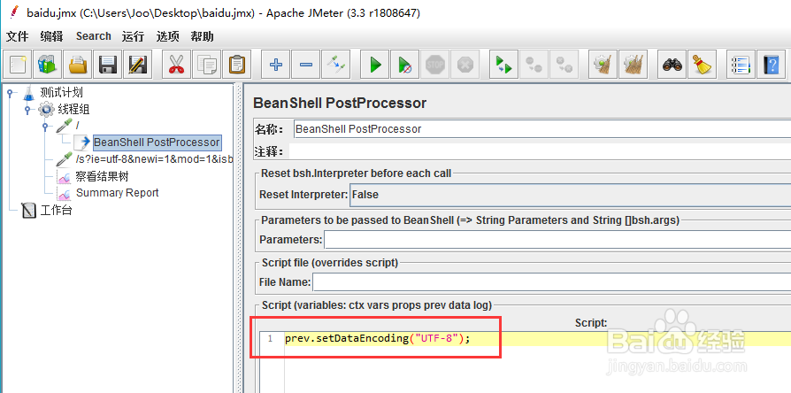Open Search with binoculars icon
791x393 pixels.
(672, 65)
